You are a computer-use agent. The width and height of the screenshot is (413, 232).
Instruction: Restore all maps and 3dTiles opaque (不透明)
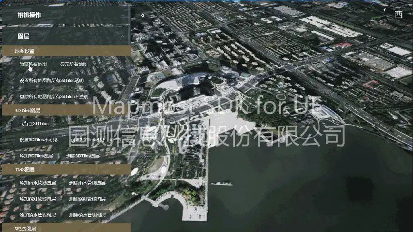coord(54,97)
